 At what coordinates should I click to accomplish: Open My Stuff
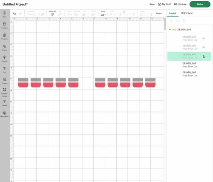(164, 4)
